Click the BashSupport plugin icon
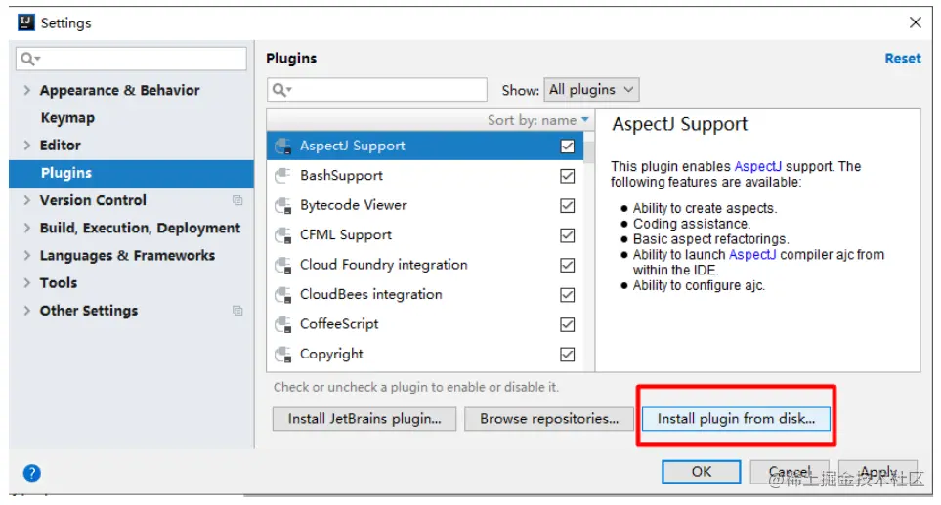 pos(283,176)
